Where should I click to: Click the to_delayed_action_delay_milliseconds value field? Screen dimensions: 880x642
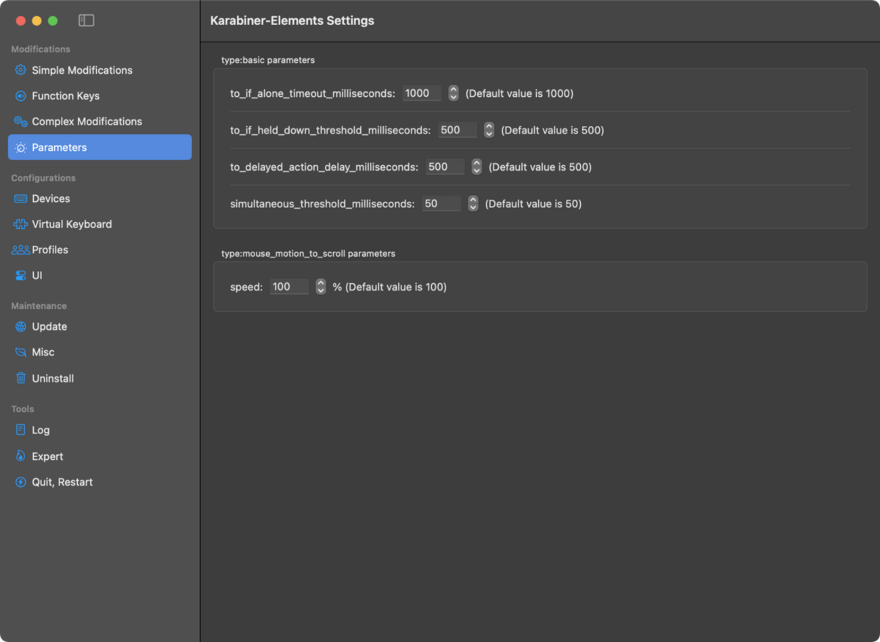(445, 167)
